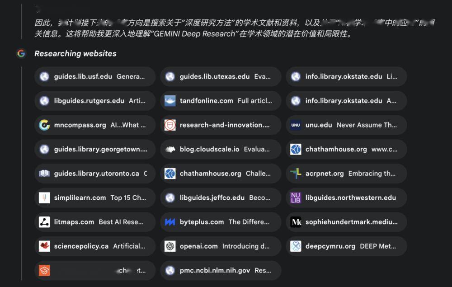This screenshot has width=452, height=287.
Task: Open the info.library.okstate.edu 'Li...' source chip
Action: coord(346,76)
